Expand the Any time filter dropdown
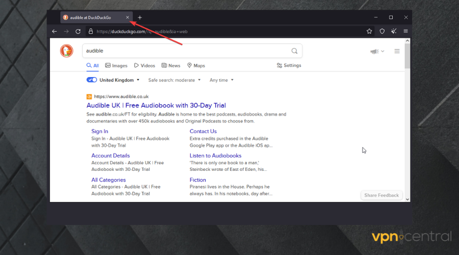This screenshot has height=255, width=459. 221,80
